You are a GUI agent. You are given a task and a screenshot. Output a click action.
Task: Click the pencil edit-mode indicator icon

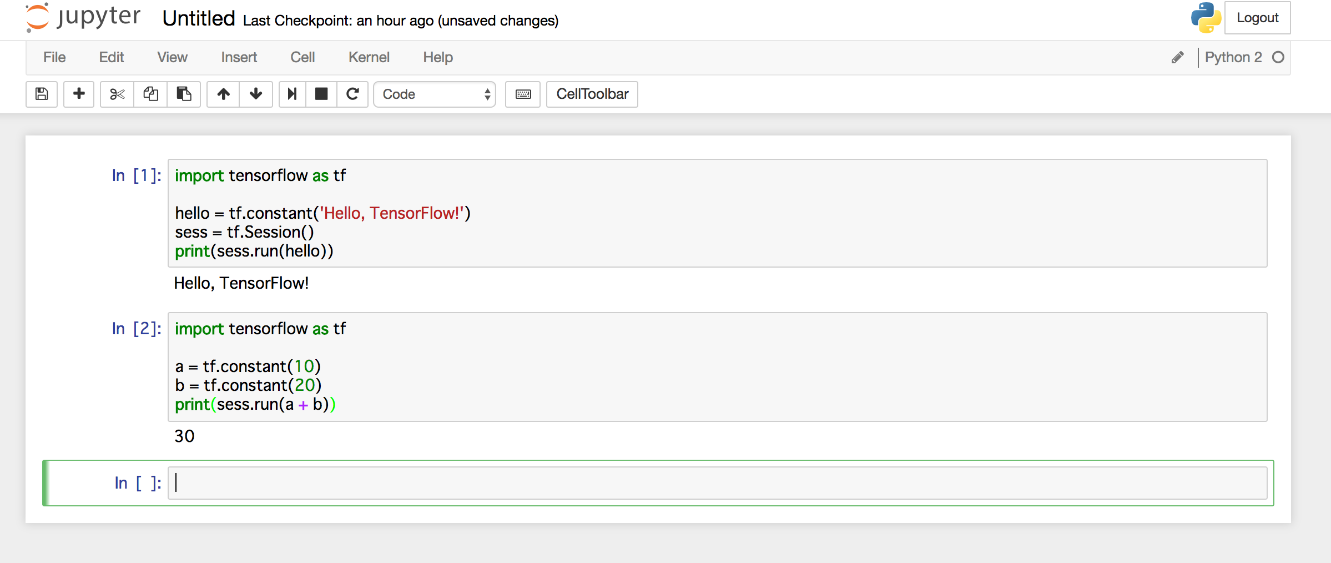point(1177,57)
